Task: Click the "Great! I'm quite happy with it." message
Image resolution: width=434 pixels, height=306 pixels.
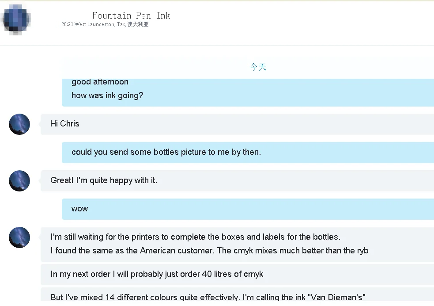Action: pyautogui.click(x=104, y=180)
